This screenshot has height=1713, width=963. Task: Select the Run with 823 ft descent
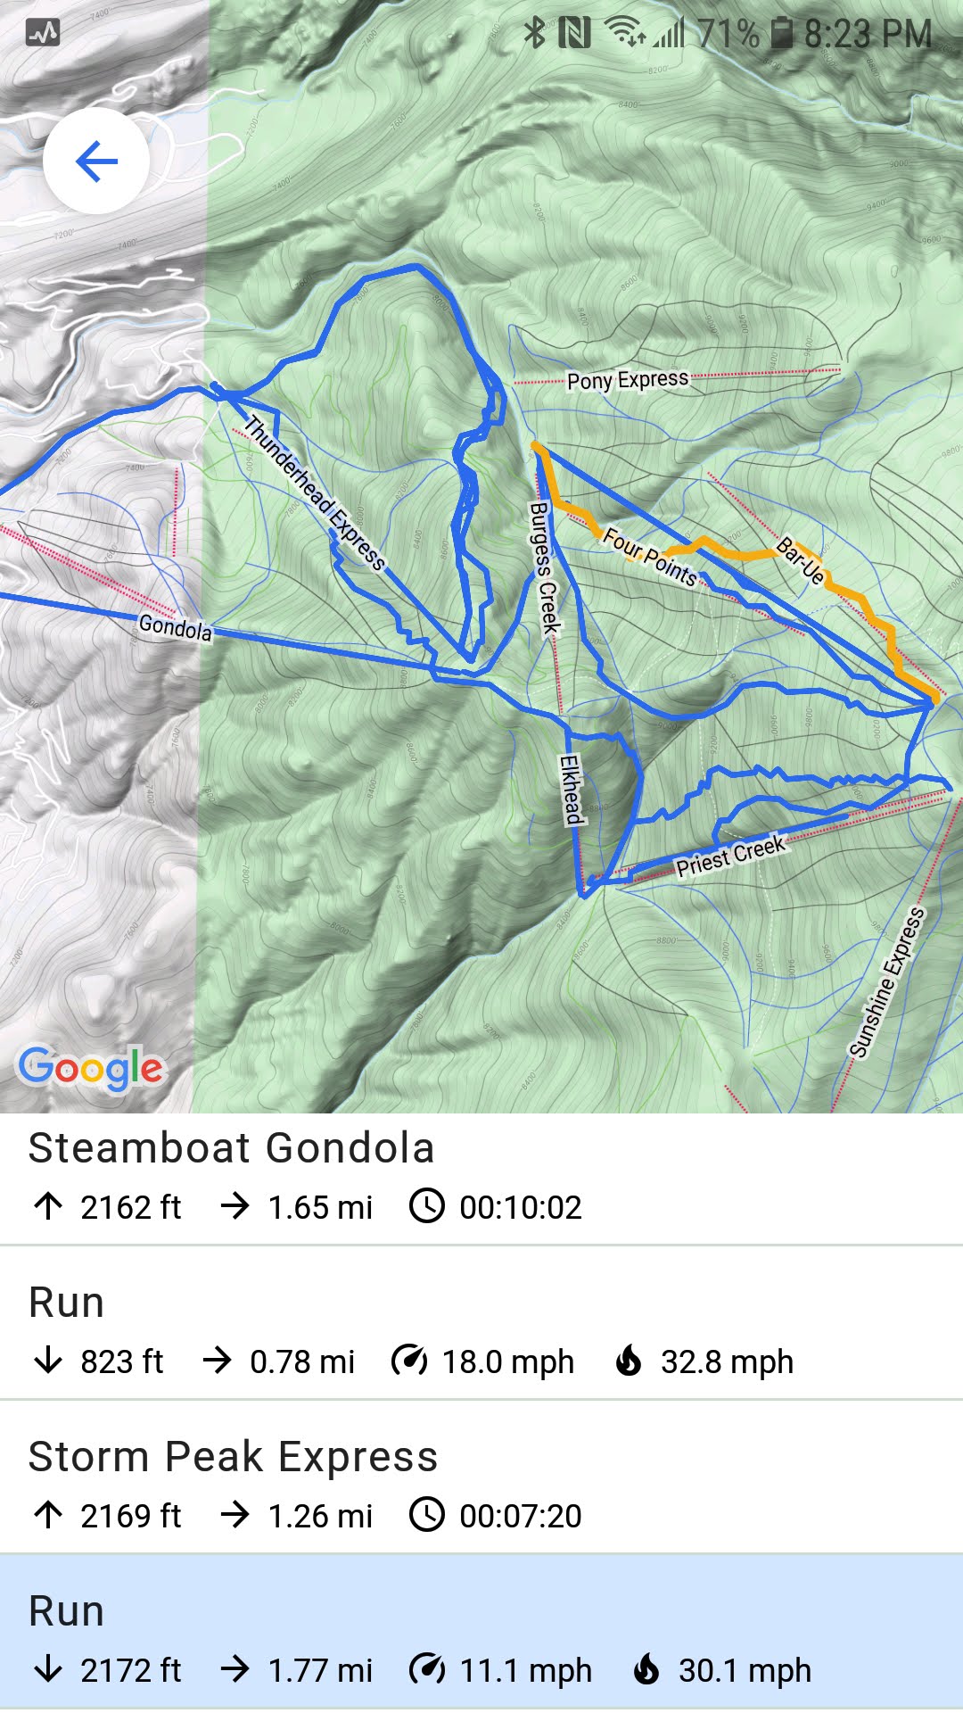point(481,1329)
